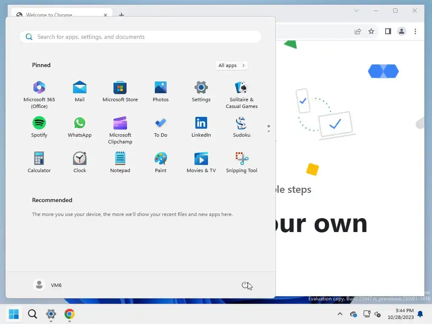Launch Notepad
Image resolution: width=432 pixels, height=324 pixels.
point(120,162)
